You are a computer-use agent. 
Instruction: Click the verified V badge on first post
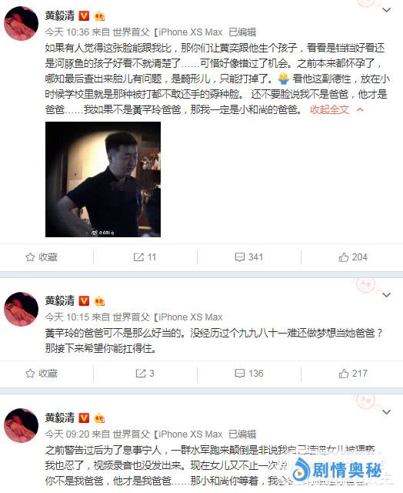click(84, 15)
